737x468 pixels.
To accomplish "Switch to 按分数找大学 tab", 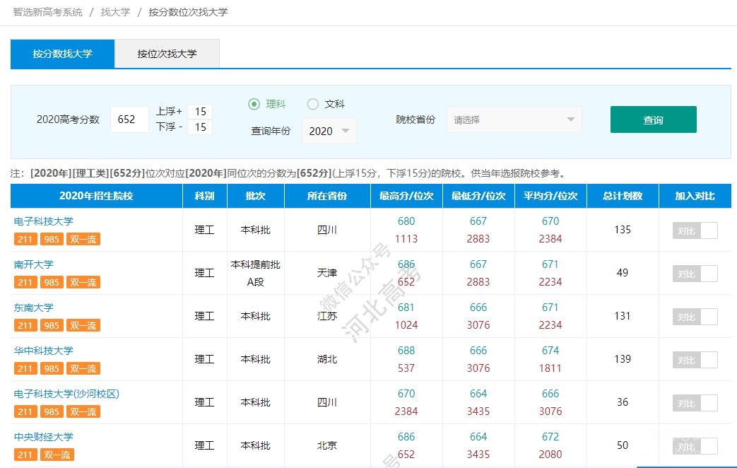I will [x=62, y=54].
